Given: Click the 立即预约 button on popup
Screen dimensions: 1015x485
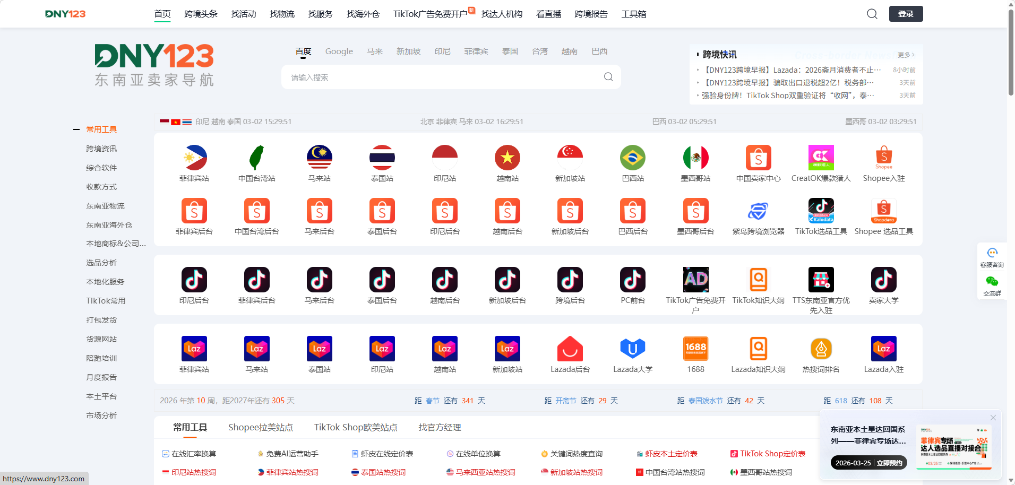Looking at the screenshot, I should click(x=890, y=463).
